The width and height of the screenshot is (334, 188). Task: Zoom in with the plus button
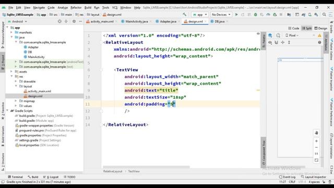[316, 141]
